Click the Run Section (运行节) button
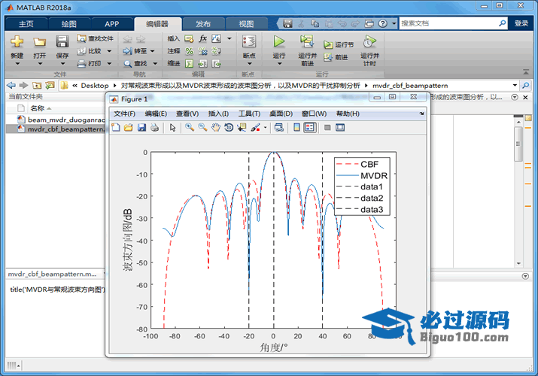Screen dimensions: 538x376 pyautogui.click(x=339, y=44)
